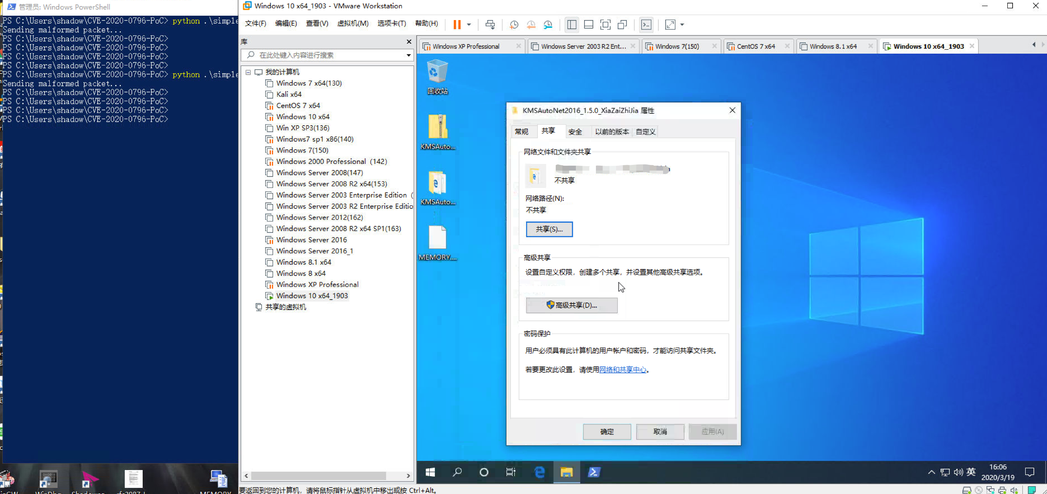Open File Explorer in guest taskbar
This screenshot has height=494, width=1047.
tap(567, 472)
